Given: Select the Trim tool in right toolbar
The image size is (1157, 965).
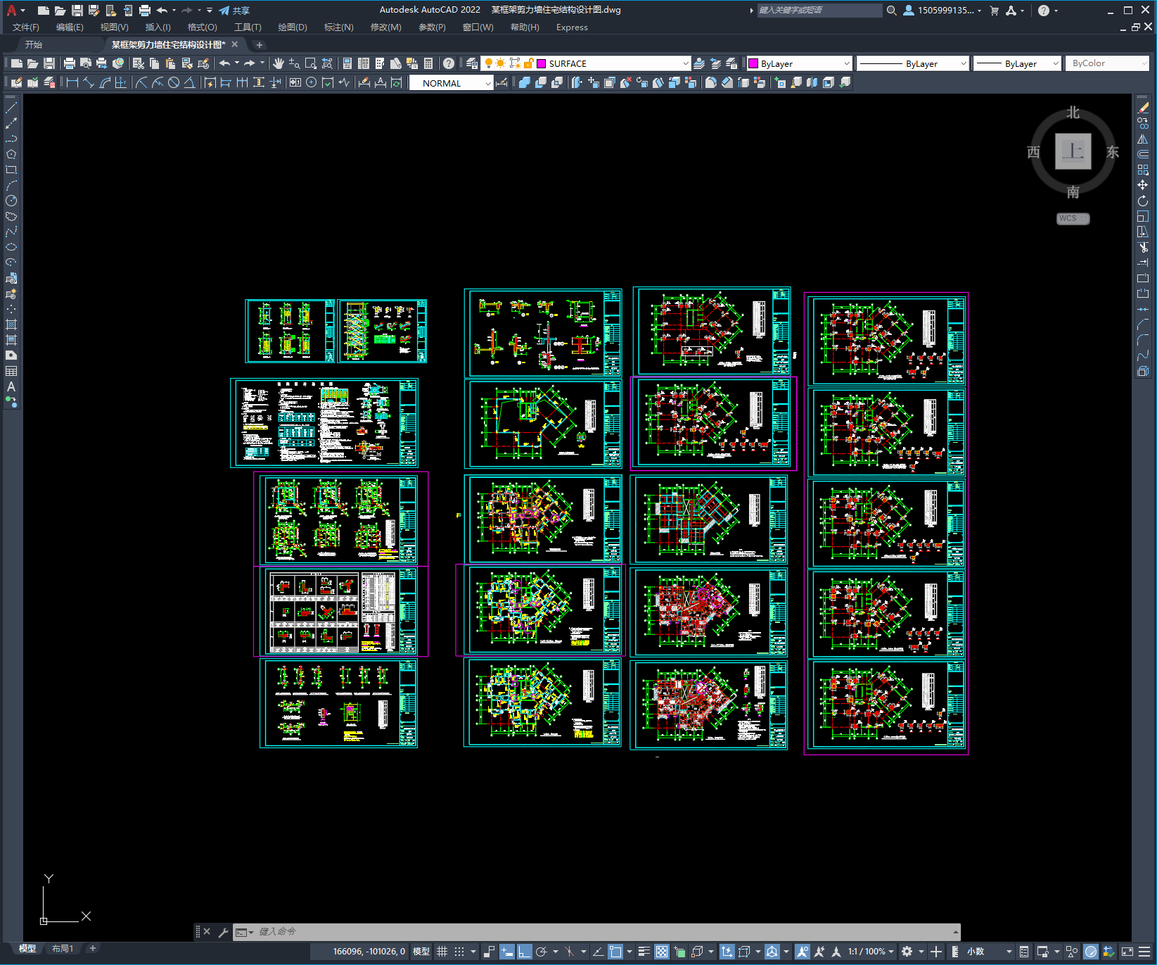Looking at the screenshot, I should [x=1143, y=247].
